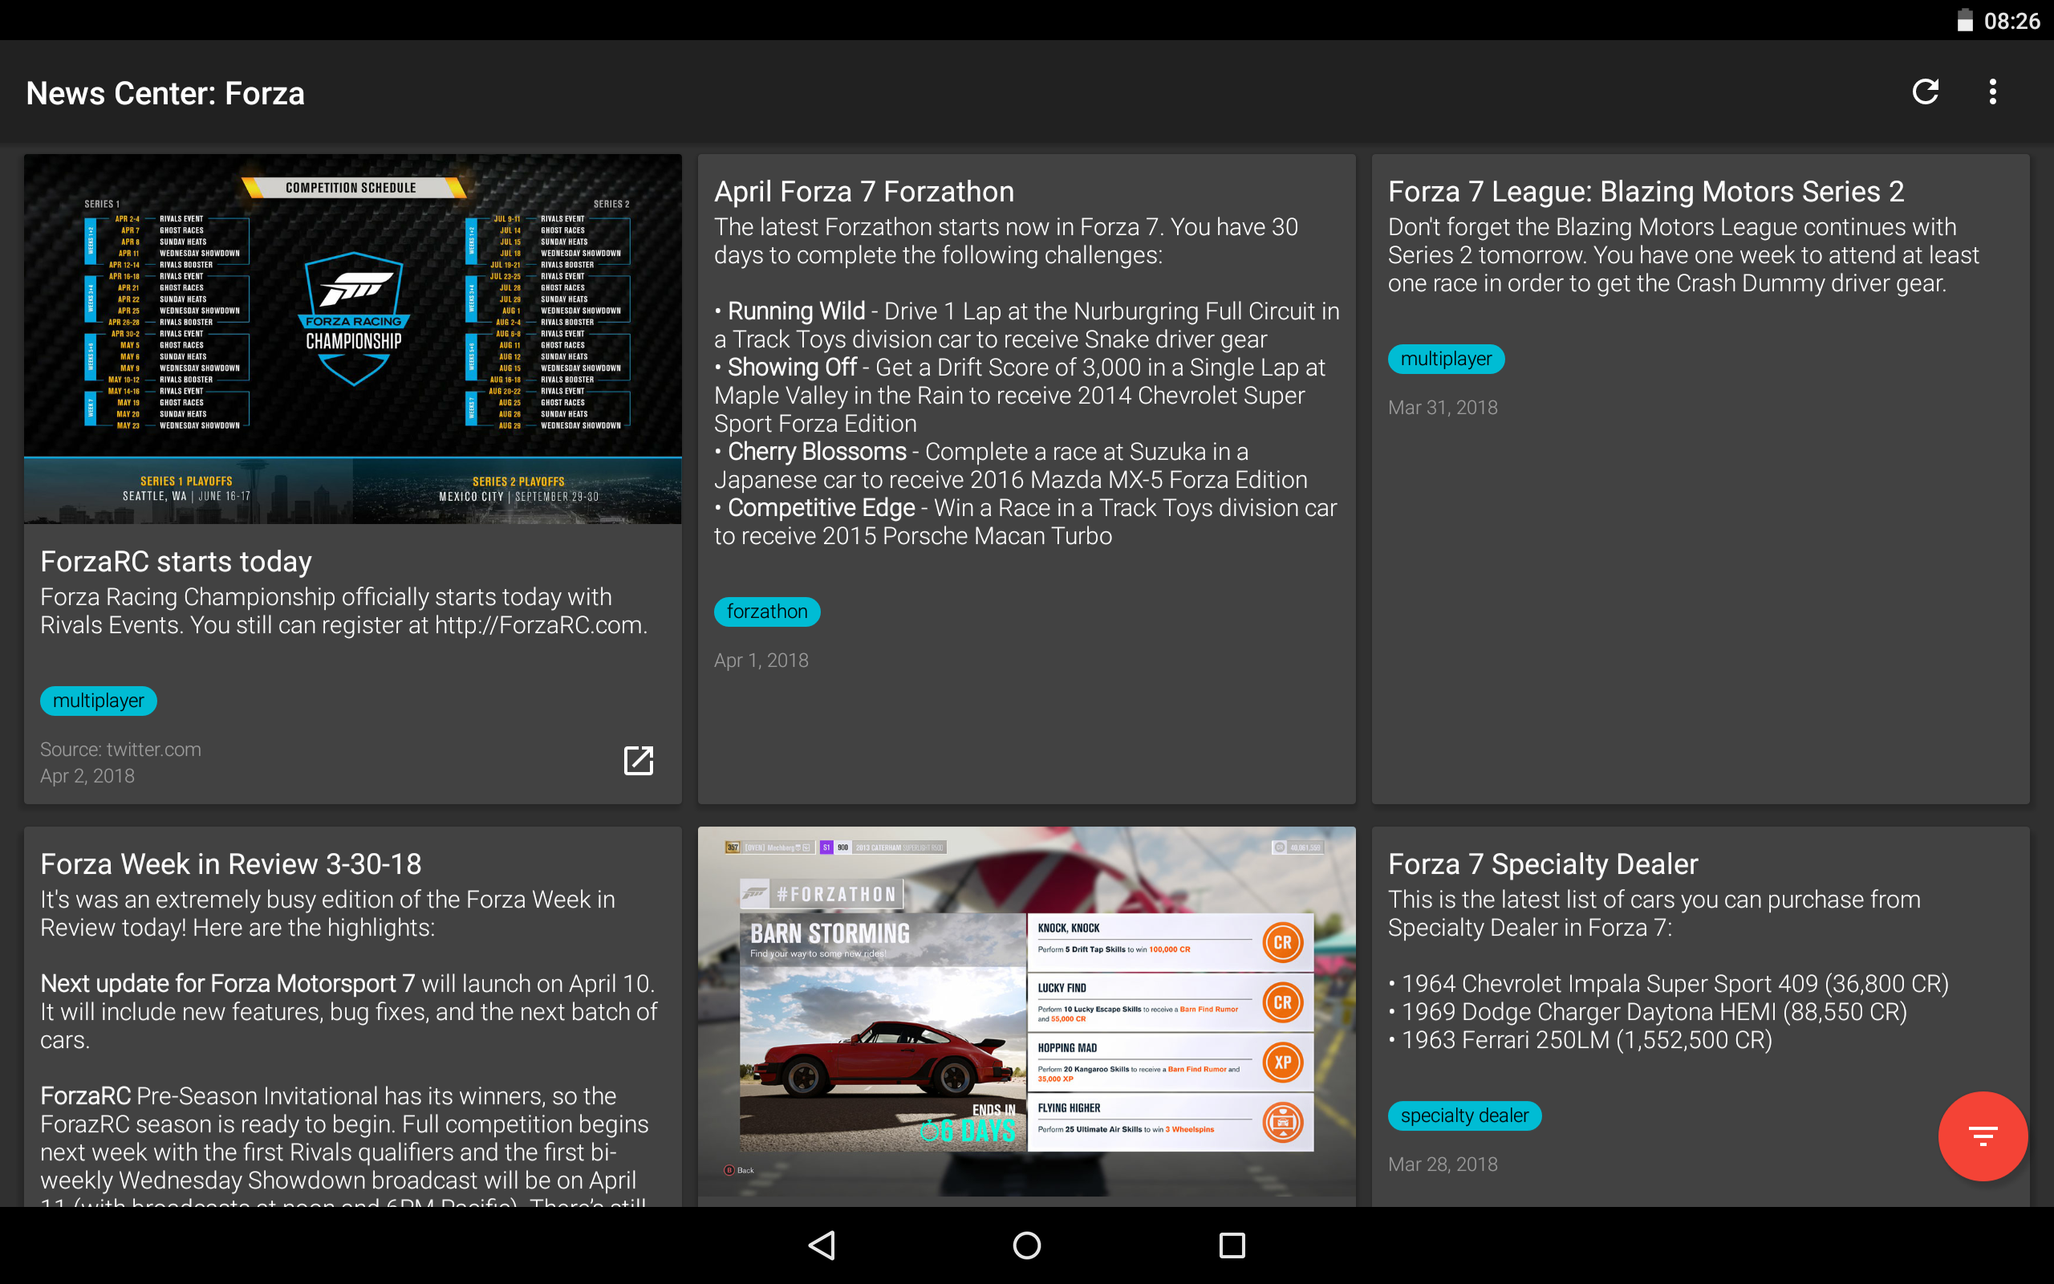
Task: Tap the battery icon in the status bar
Action: pyautogui.click(x=1967, y=19)
